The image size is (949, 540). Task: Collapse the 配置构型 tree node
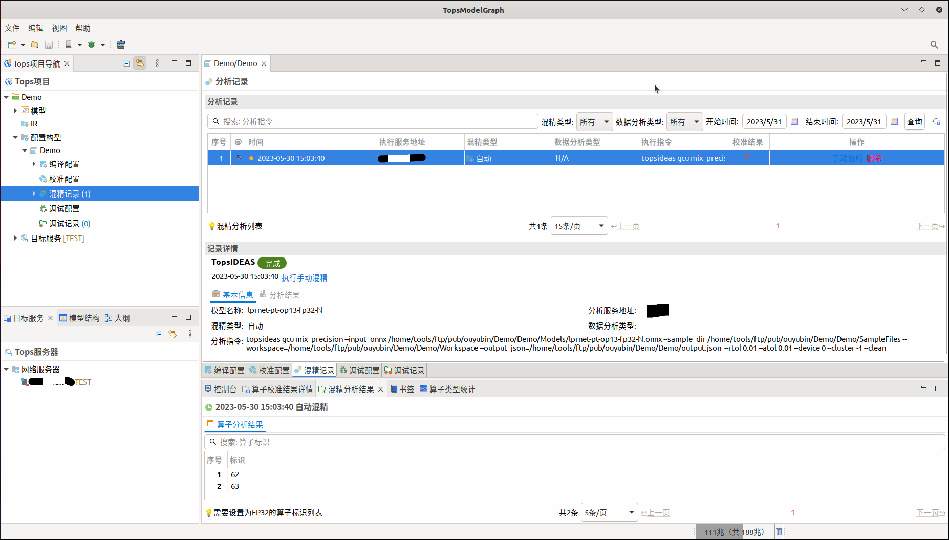(x=15, y=137)
